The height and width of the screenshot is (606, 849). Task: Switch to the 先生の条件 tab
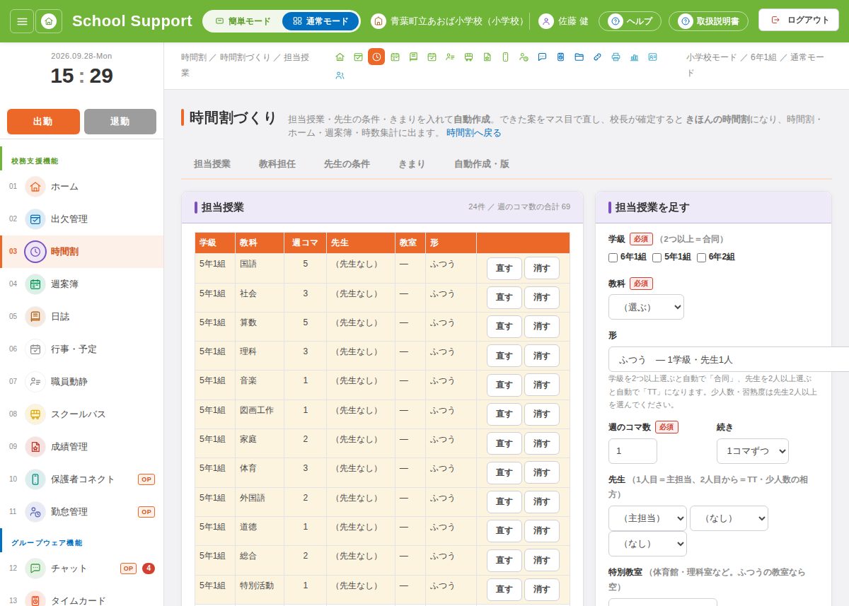click(x=347, y=164)
